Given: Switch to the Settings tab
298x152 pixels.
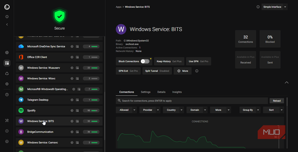Looking at the screenshot, I should pyautogui.click(x=145, y=92).
